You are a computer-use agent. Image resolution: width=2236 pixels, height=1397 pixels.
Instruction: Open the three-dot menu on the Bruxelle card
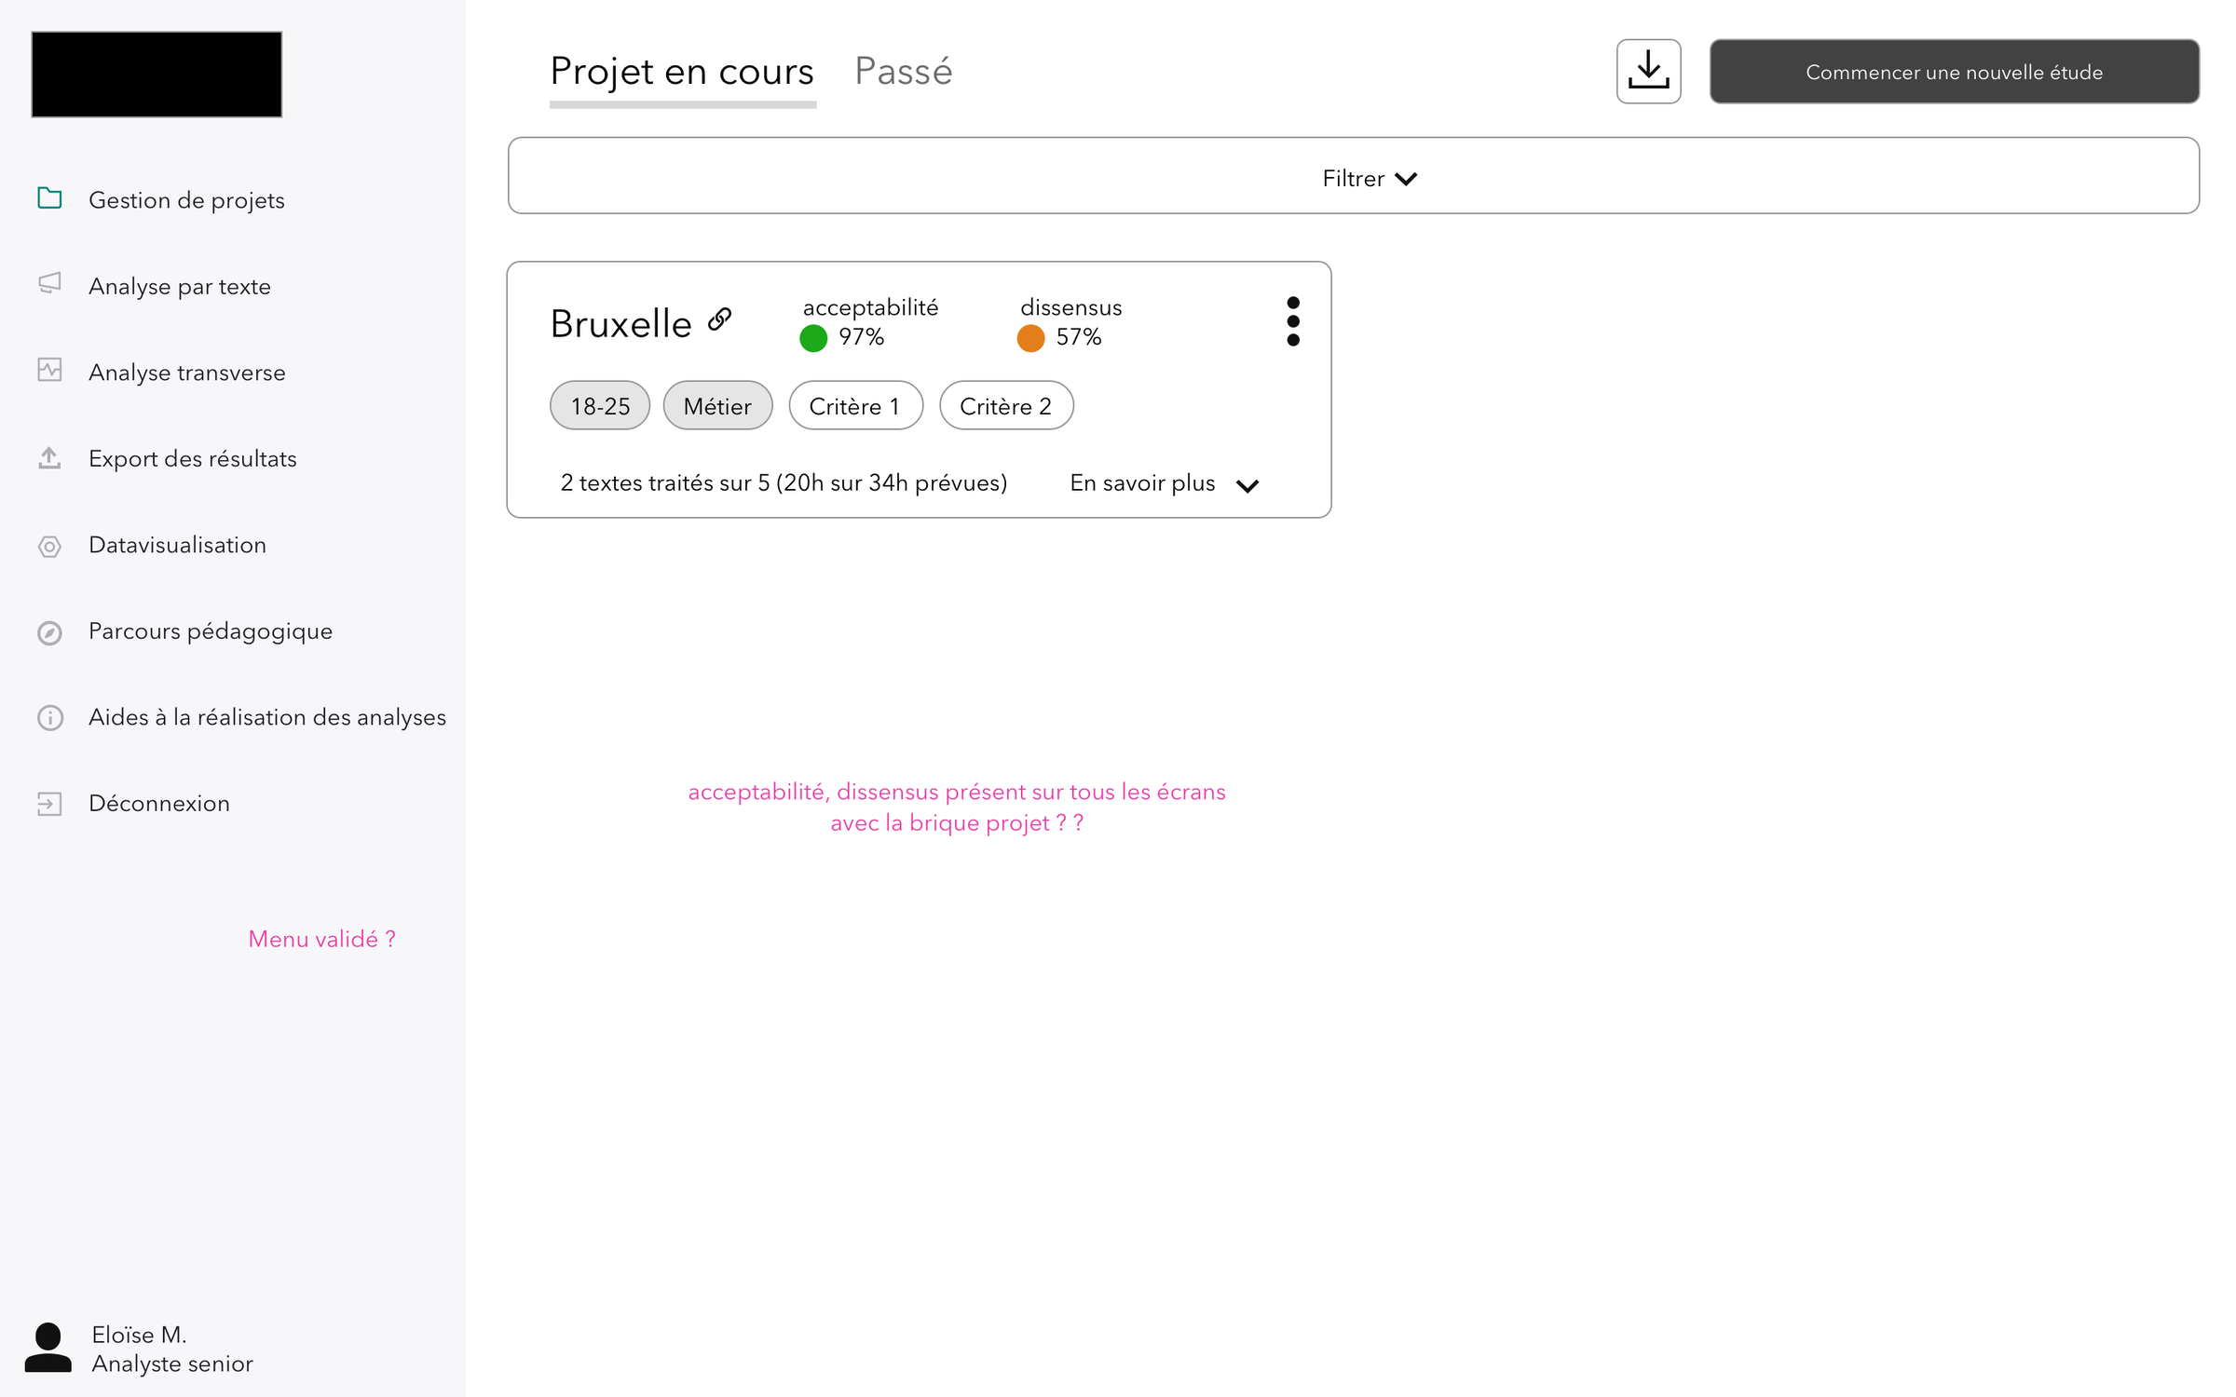click(1292, 321)
